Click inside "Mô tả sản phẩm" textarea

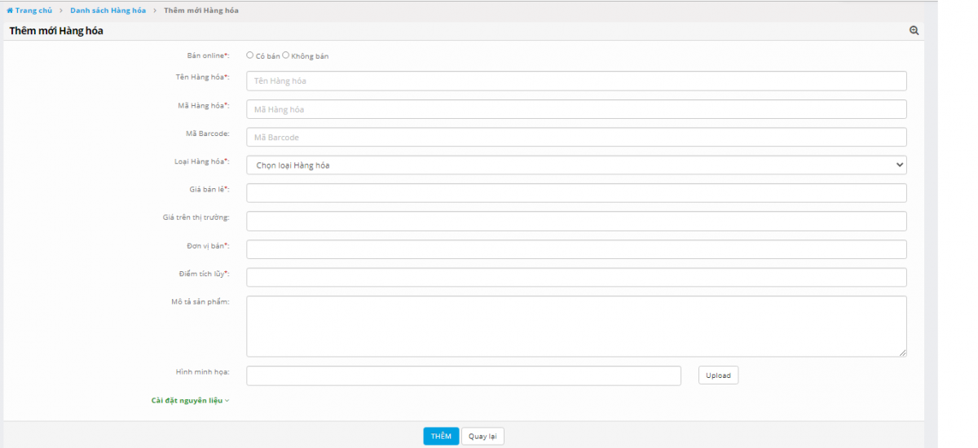pos(576,326)
